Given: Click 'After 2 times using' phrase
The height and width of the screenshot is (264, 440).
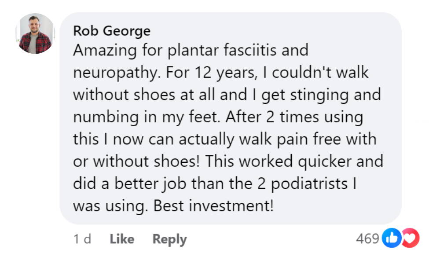Looking at the screenshot, I should (303, 117).
